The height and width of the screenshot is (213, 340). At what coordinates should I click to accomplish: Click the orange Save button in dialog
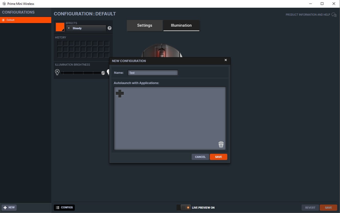218,157
